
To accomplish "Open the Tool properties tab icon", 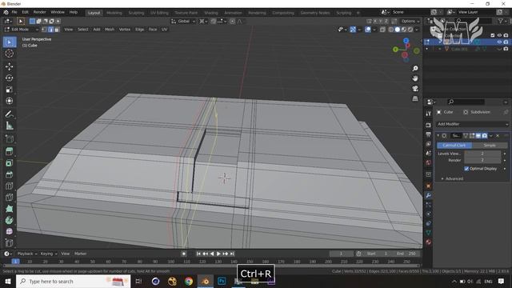I will pos(429,114).
